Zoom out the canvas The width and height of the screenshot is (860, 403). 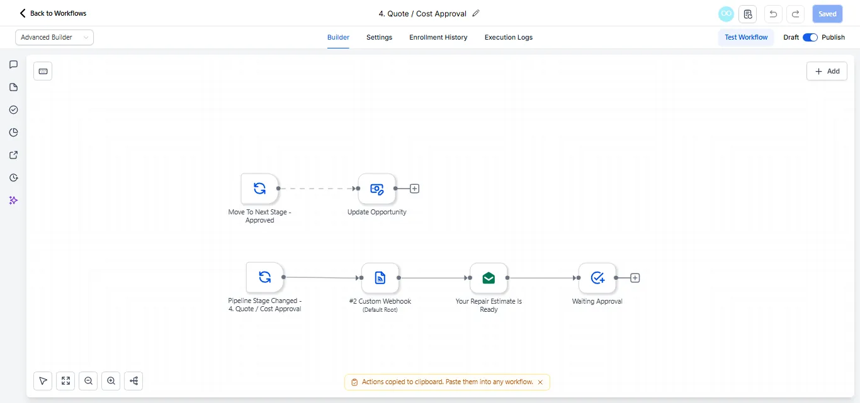coord(88,381)
